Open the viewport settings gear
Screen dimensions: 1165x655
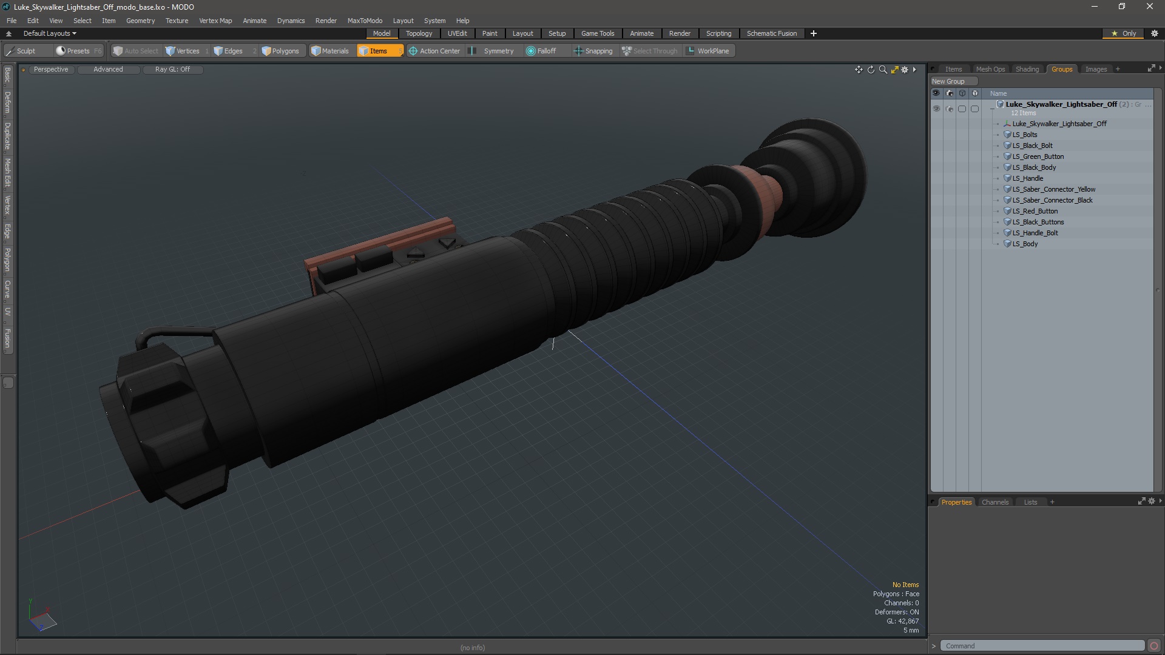[x=905, y=70]
